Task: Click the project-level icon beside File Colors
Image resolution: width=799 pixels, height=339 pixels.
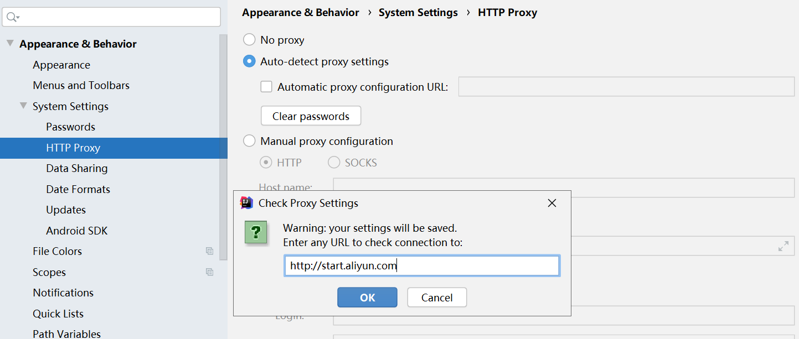Action: 209,251
